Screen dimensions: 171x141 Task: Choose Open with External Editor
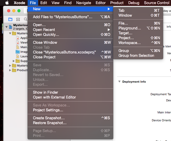tap(70, 97)
